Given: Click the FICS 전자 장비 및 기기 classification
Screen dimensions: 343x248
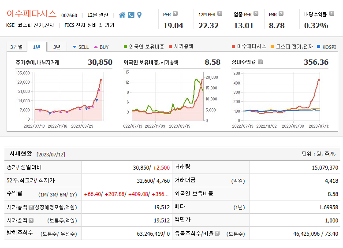Looking at the screenshot, I should (89, 25).
